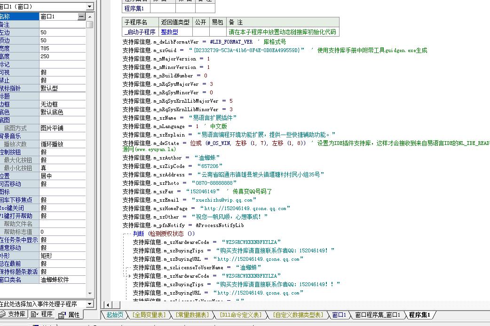The height and width of the screenshot is (326, 490).
Task: Click the ellipsis button in 名称 row
Action: point(81,16)
